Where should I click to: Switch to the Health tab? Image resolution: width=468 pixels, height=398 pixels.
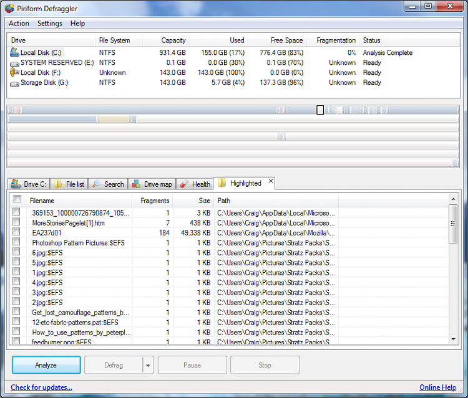point(195,184)
